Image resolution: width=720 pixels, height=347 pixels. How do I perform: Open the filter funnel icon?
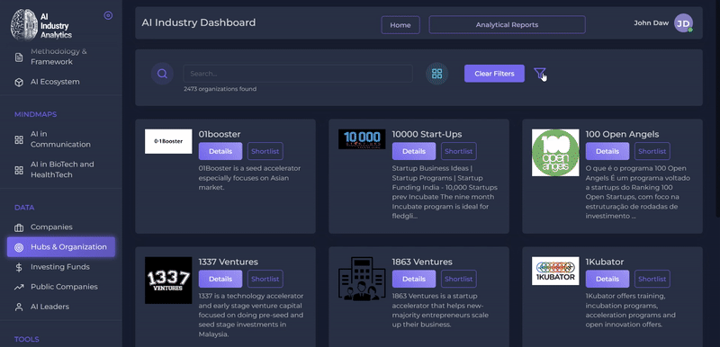coord(539,73)
